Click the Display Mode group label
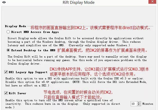The image size is (158, 110). tap(16, 26)
